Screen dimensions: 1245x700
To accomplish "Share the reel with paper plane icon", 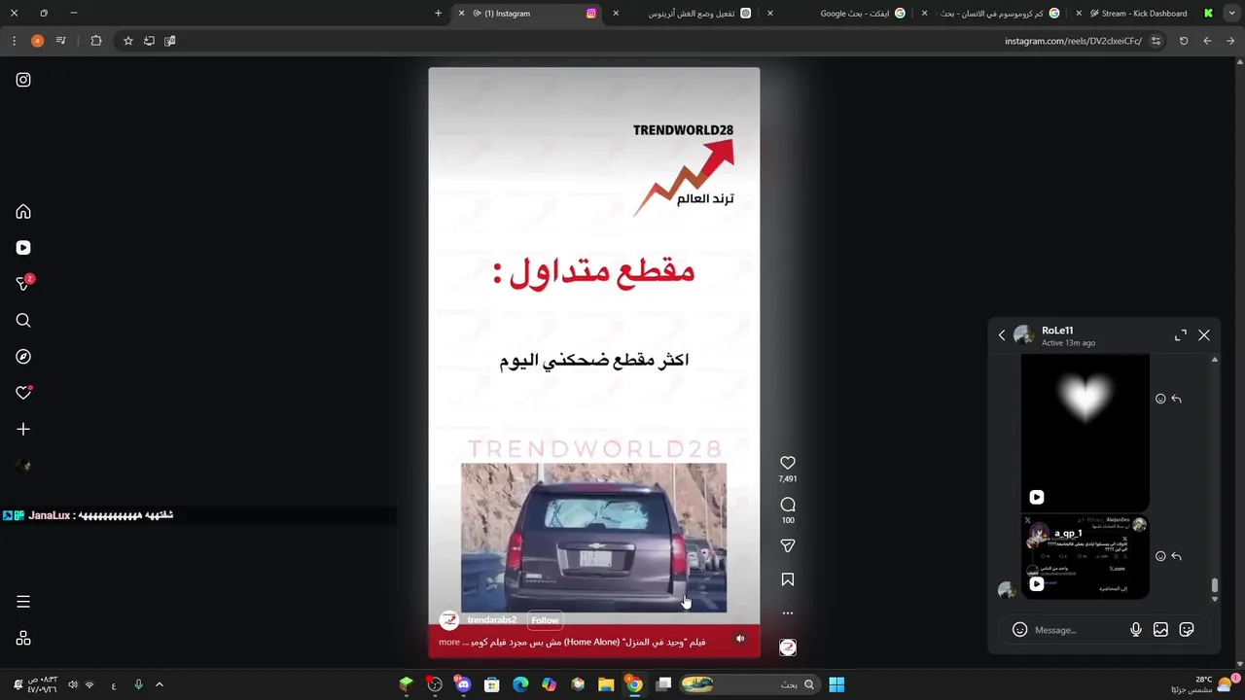I will [x=788, y=546].
